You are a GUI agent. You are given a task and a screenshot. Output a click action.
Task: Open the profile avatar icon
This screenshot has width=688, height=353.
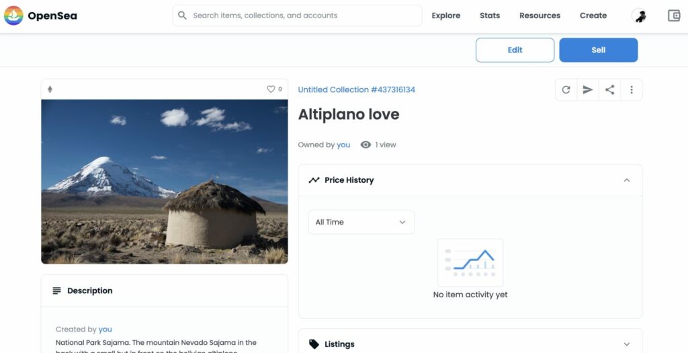[x=640, y=16]
